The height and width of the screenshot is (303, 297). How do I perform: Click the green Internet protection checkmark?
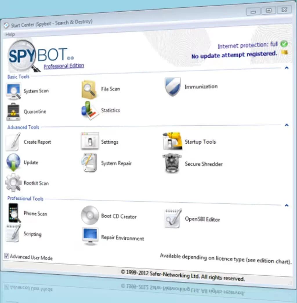[284, 44]
